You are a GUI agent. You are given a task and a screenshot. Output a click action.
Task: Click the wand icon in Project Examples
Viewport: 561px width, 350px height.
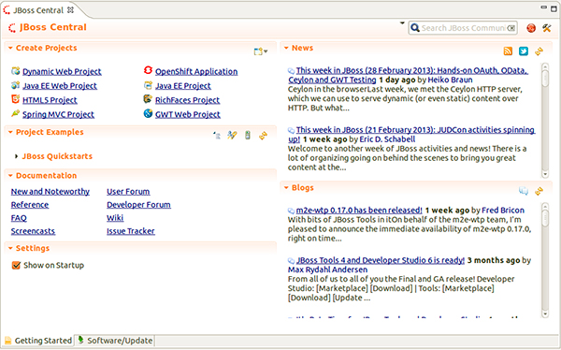click(232, 136)
